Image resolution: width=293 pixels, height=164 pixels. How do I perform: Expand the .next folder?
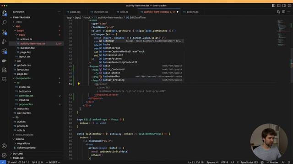pos(19,22)
